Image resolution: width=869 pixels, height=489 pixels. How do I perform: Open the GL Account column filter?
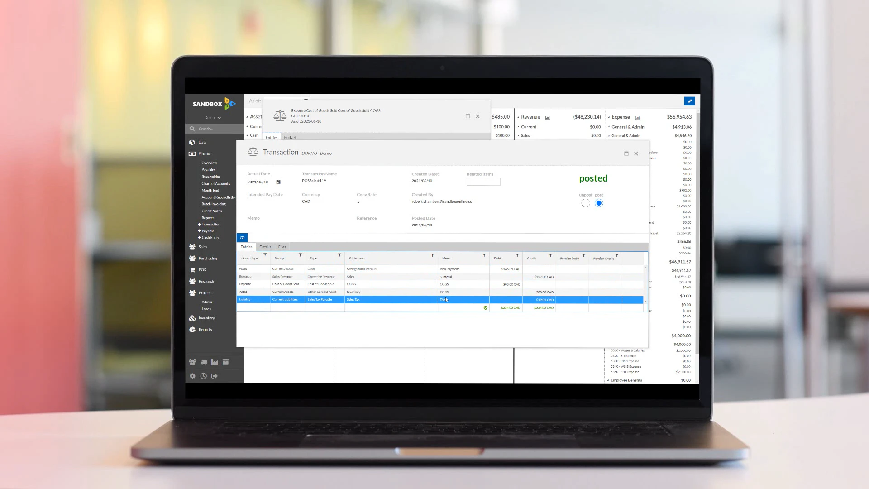[432, 255]
